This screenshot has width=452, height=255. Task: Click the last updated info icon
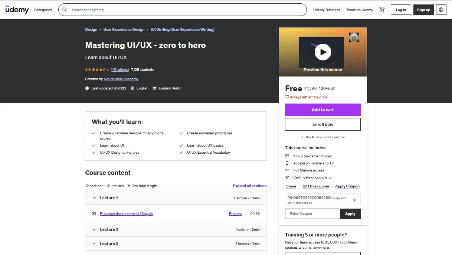point(87,88)
